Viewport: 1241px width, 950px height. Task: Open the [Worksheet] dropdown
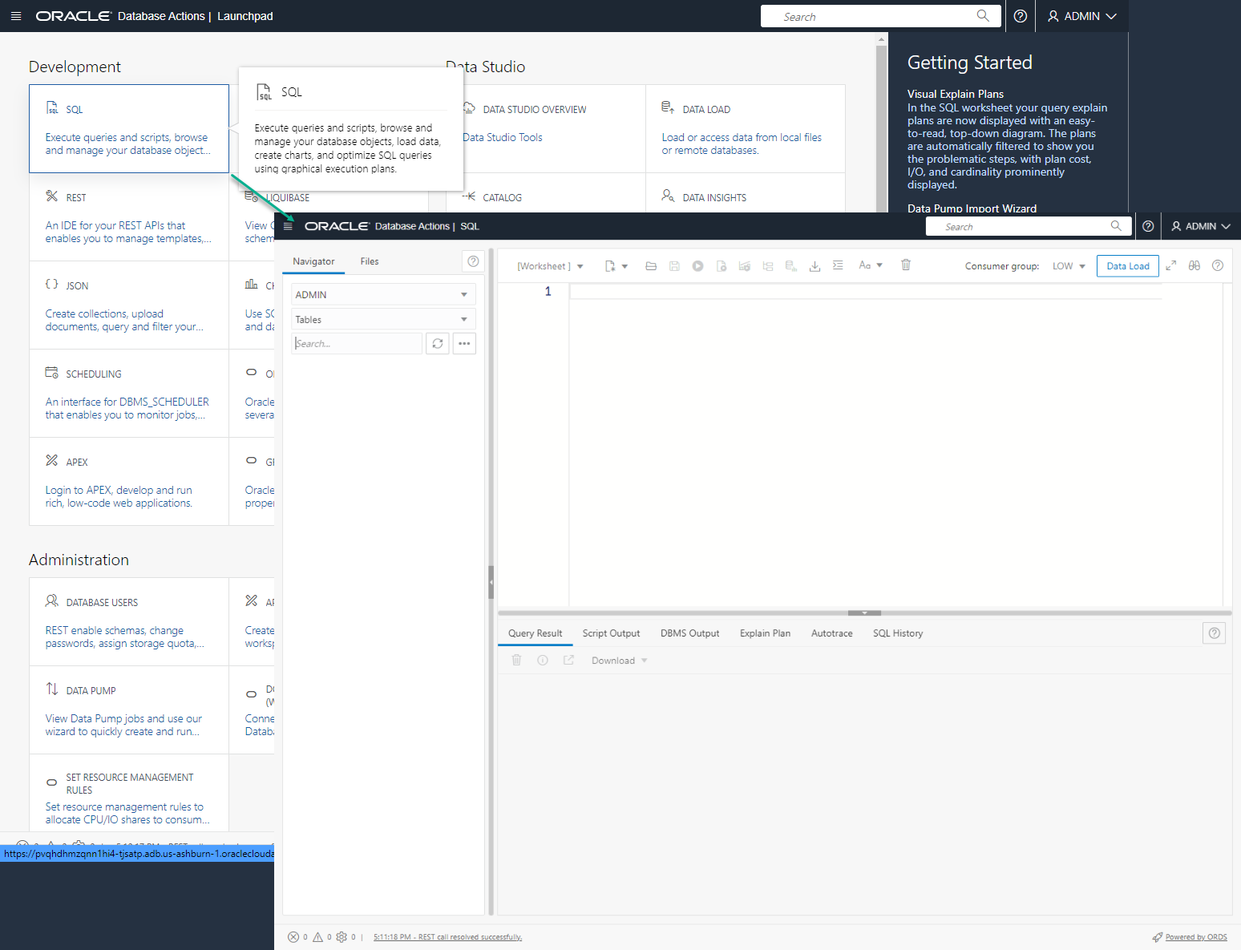(550, 266)
